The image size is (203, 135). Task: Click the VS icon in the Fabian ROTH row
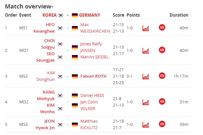162,76
